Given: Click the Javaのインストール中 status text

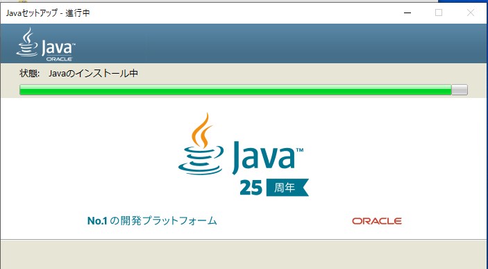Looking at the screenshot, I should tap(94, 73).
